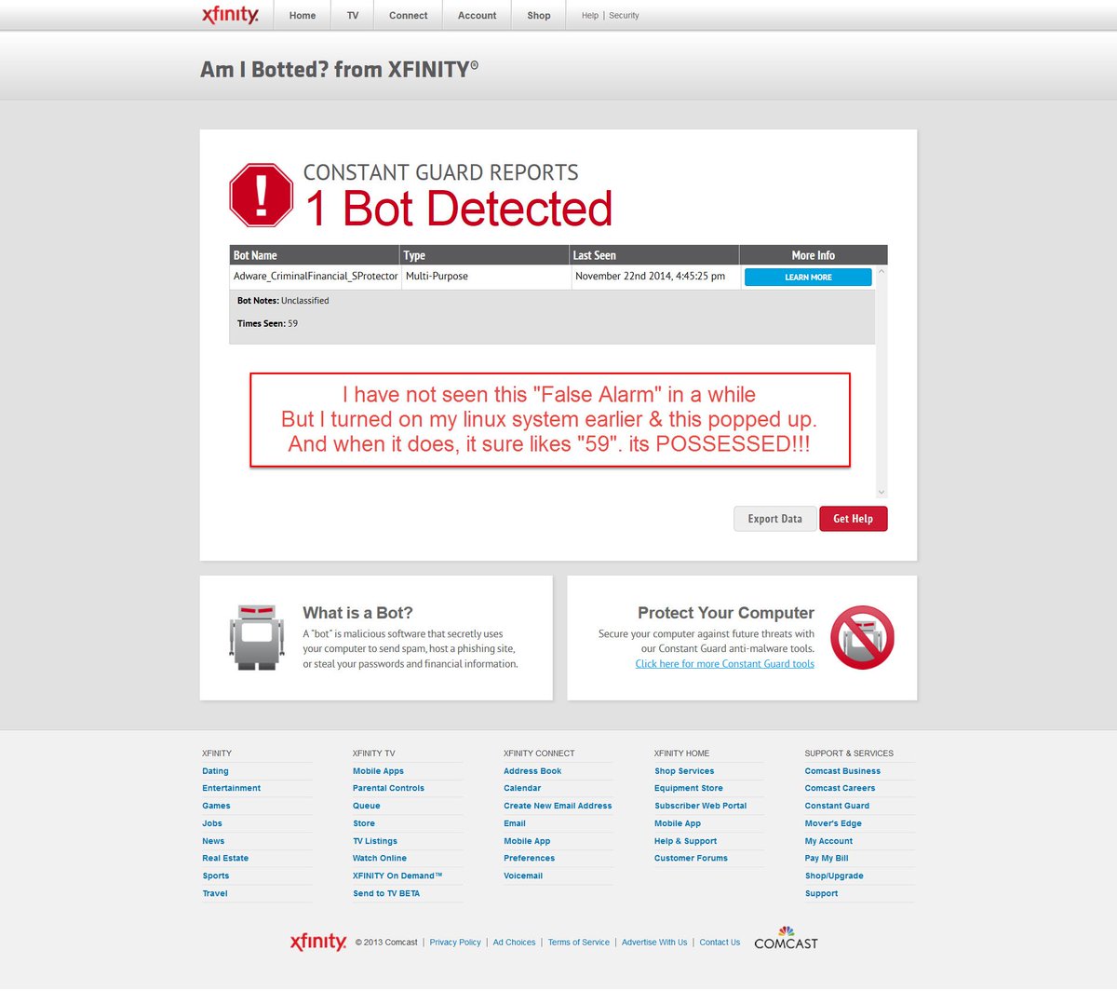Viewport: 1117px width, 991px height.
Task: Open the Comcast Business footer link
Action: (x=842, y=771)
